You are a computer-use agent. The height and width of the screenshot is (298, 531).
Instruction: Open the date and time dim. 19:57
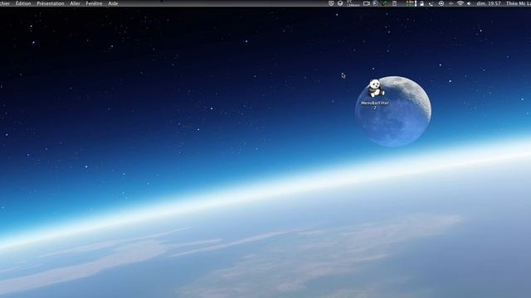pyautogui.click(x=489, y=3)
